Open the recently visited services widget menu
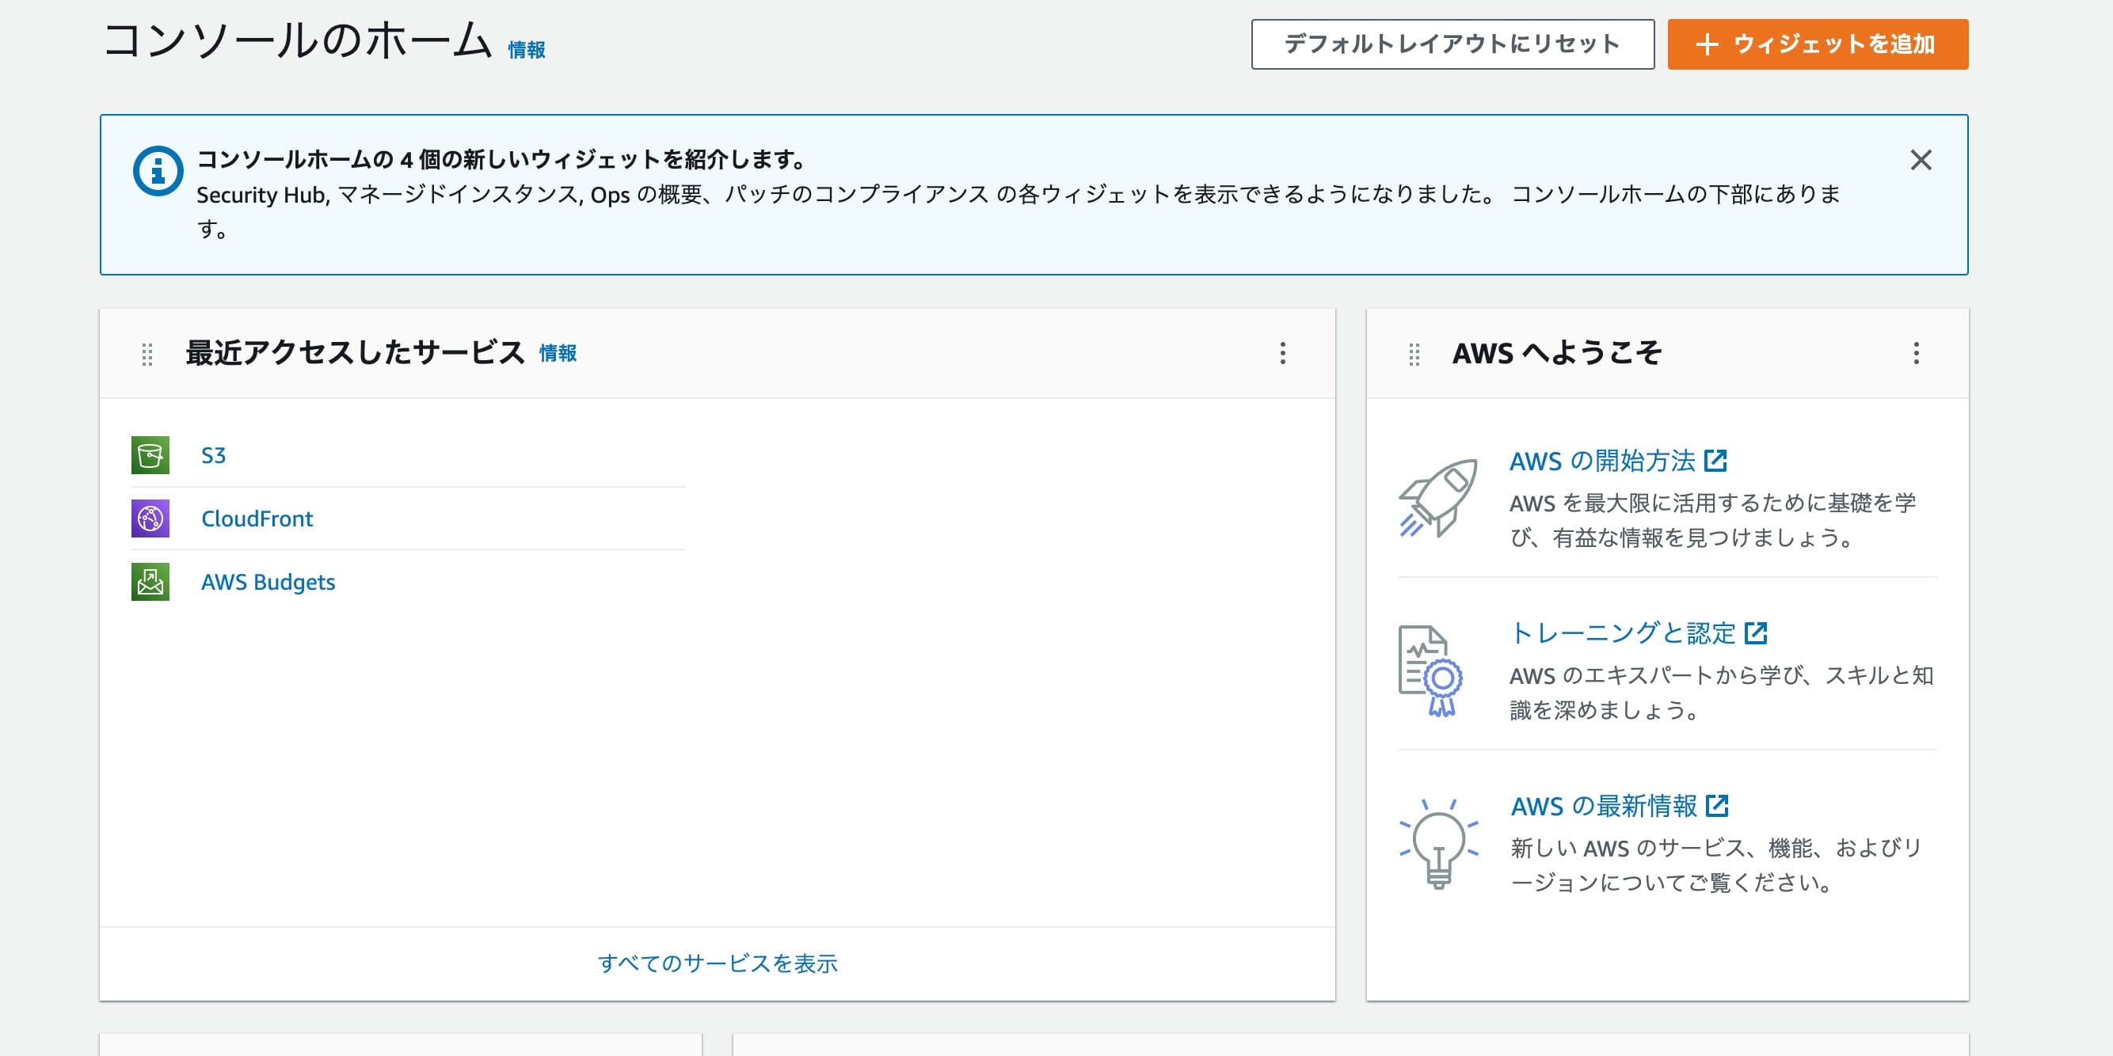2113x1056 pixels. pos(1283,353)
